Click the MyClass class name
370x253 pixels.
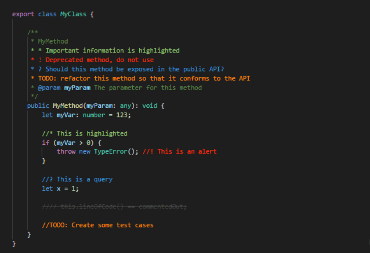[x=73, y=14]
